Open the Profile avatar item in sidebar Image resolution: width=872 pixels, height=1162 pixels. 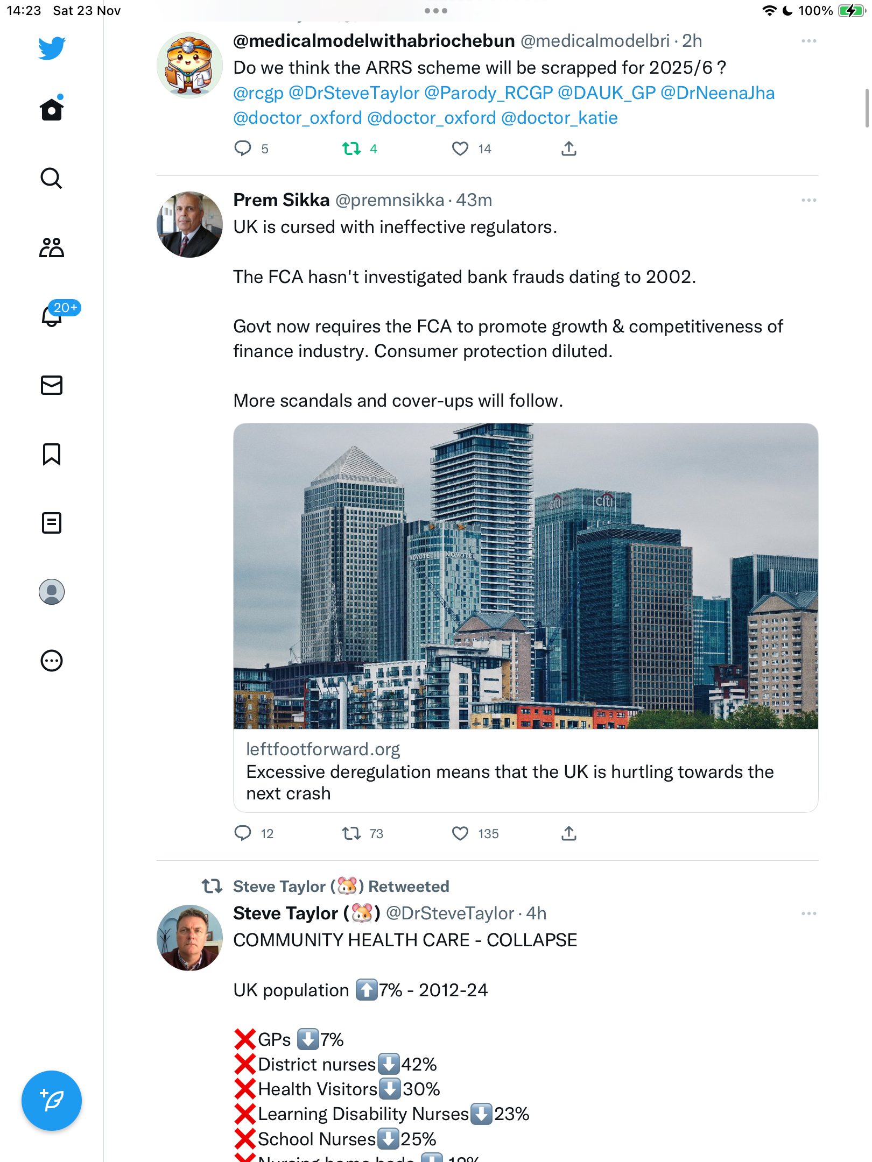[52, 592]
